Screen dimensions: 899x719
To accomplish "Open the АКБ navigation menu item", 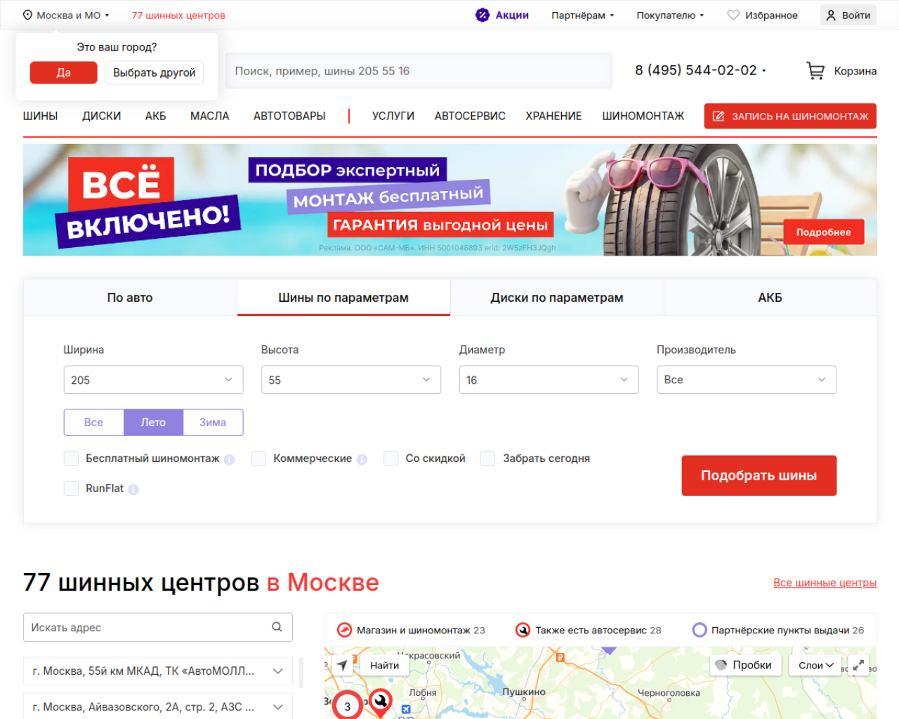I will coord(156,116).
